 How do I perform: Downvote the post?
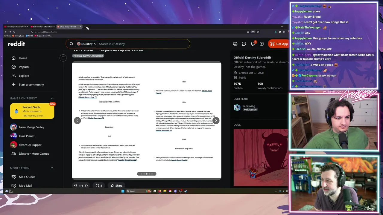click(86, 185)
